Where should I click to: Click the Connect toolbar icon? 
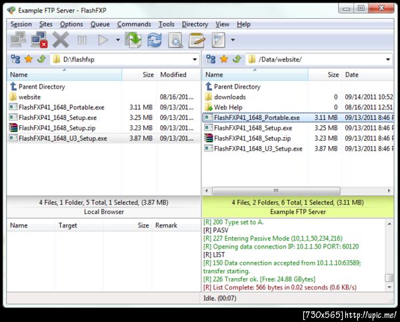[18, 39]
